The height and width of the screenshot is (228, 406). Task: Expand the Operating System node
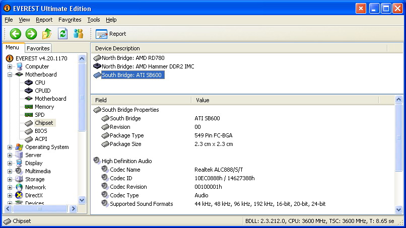[x=10, y=147]
